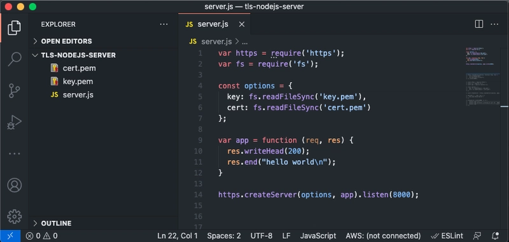Click the options constant on line 4
The height and width of the screenshot is (242, 509).
260,86
